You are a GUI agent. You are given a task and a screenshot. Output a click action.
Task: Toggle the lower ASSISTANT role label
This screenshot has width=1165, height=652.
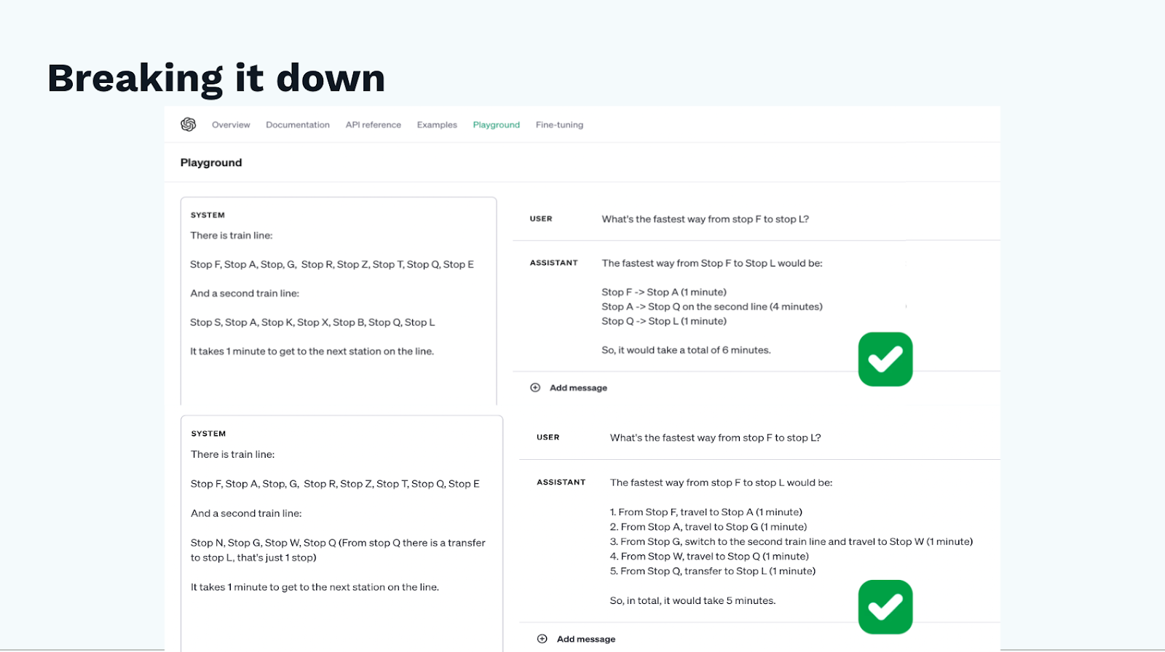point(561,482)
